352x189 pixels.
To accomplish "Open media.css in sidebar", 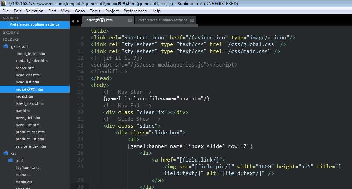I will tap(24, 182).
